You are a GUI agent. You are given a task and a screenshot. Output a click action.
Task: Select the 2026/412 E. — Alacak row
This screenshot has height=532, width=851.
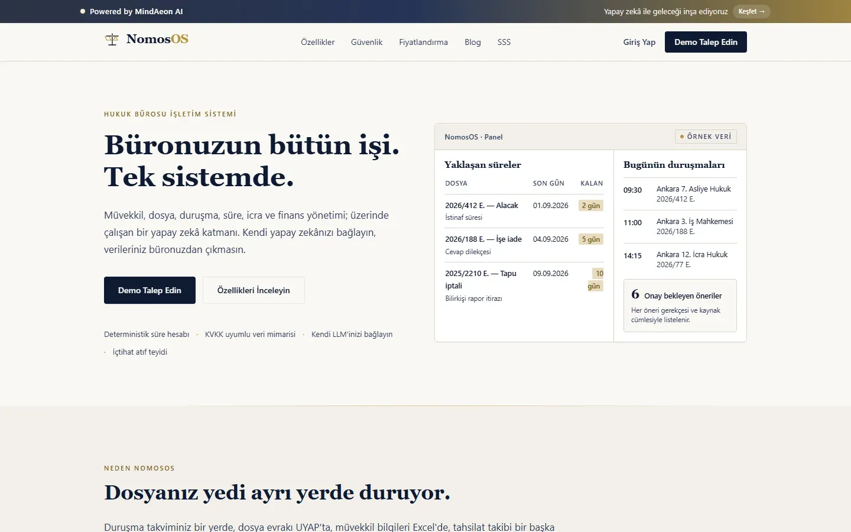tap(524, 211)
